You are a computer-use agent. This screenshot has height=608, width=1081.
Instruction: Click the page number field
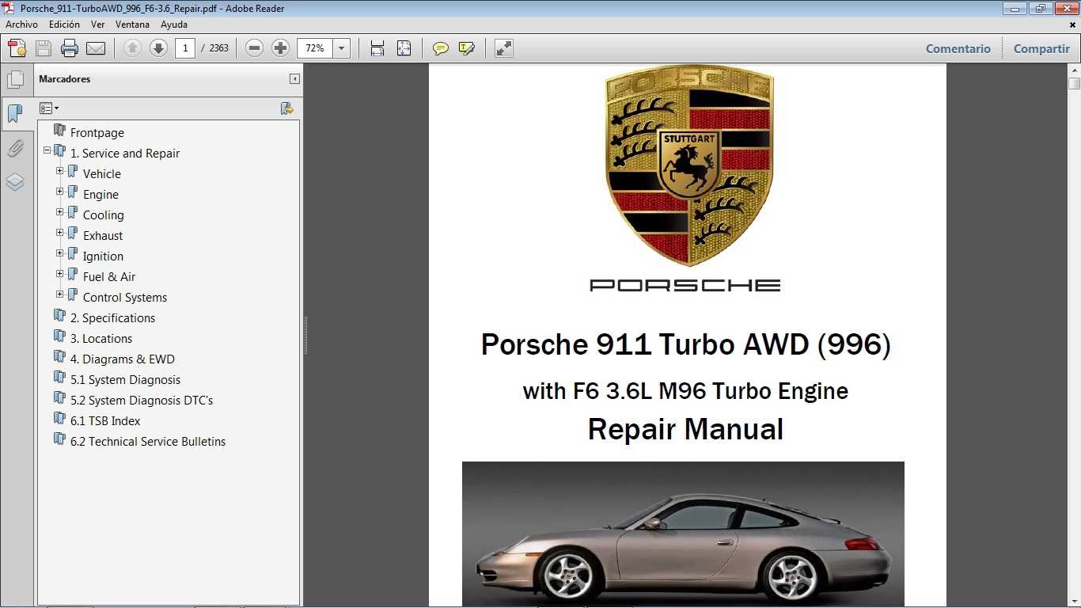[x=185, y=48]
